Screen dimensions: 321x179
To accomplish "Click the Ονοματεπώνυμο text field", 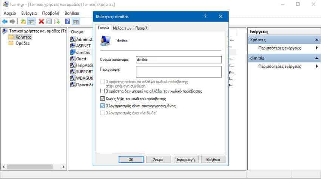I will point(179,60).
